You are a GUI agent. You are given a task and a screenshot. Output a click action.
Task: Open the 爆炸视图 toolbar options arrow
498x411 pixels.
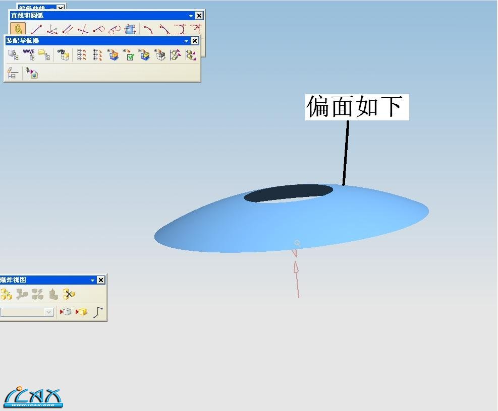[x=93, y=280]
